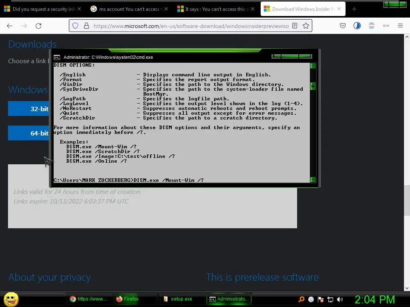Viewport: 410px width, 307px height.
Task: Click cmd window scrollbar up arrow
Action: click(313, 66)
